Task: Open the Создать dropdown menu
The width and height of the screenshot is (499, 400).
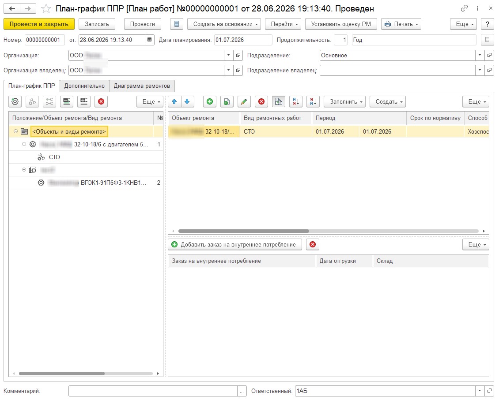Action: click(x=388, y=102)
